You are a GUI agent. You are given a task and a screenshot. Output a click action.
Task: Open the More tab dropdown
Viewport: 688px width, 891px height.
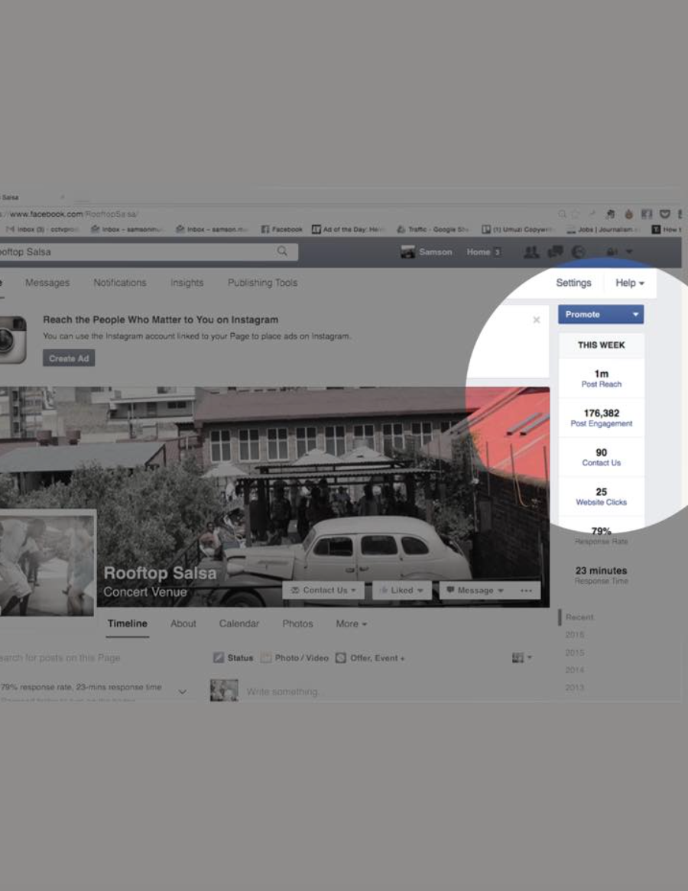[x=351, y=624]
